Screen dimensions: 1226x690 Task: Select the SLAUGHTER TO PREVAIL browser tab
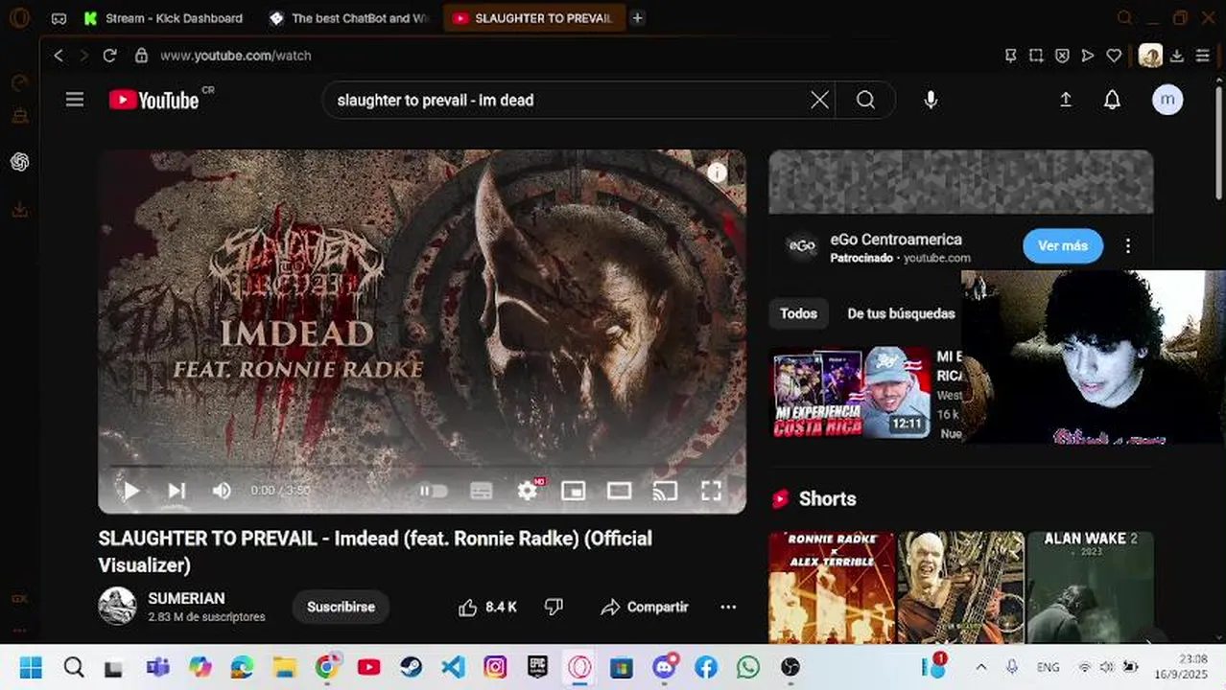(533, 18)
